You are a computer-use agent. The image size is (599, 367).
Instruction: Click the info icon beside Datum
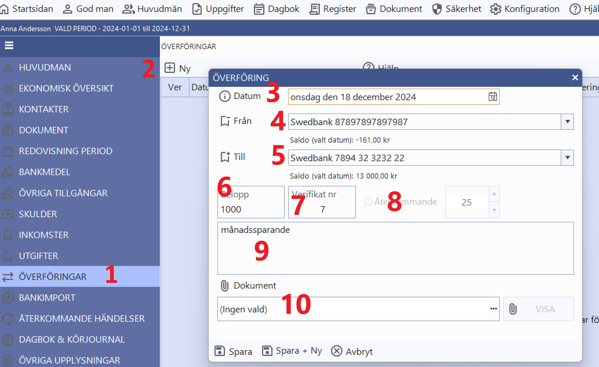pos(225,96)
